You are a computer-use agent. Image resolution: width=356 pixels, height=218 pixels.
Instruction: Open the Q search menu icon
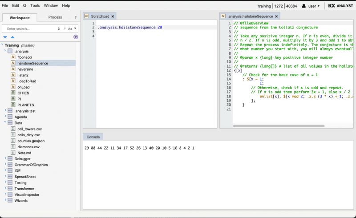(24, 5)
